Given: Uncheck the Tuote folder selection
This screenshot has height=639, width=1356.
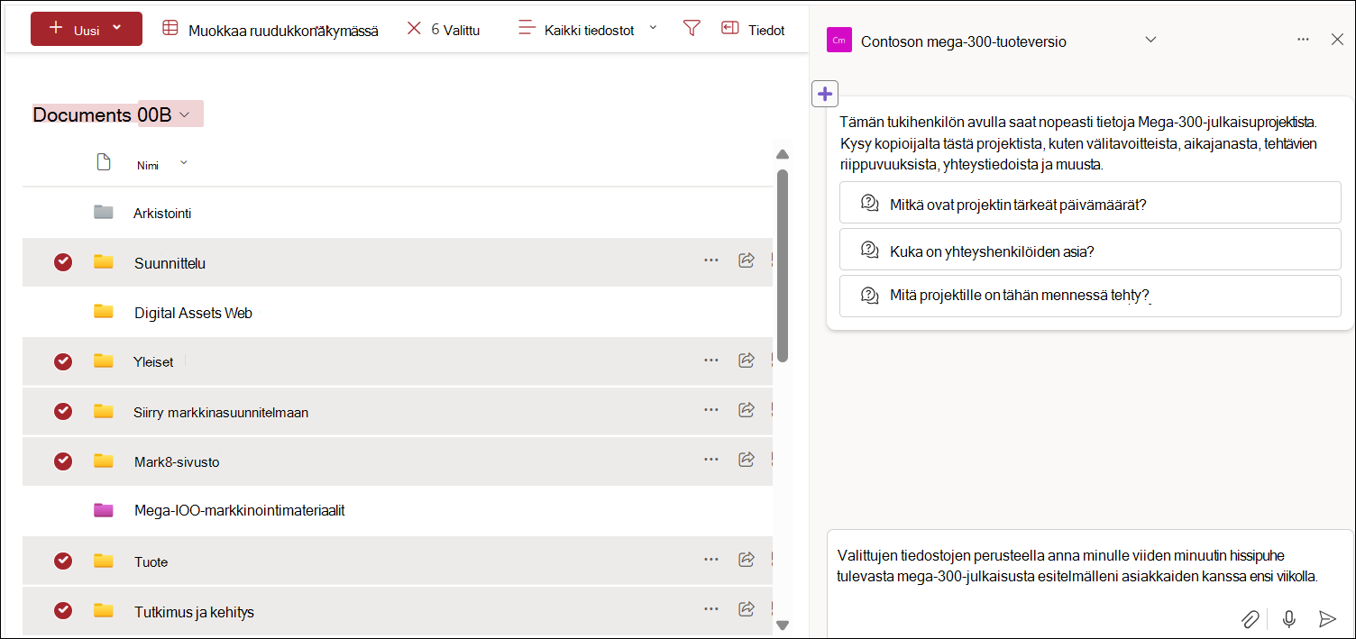Looking at the screenshot, I should point(63,561).
